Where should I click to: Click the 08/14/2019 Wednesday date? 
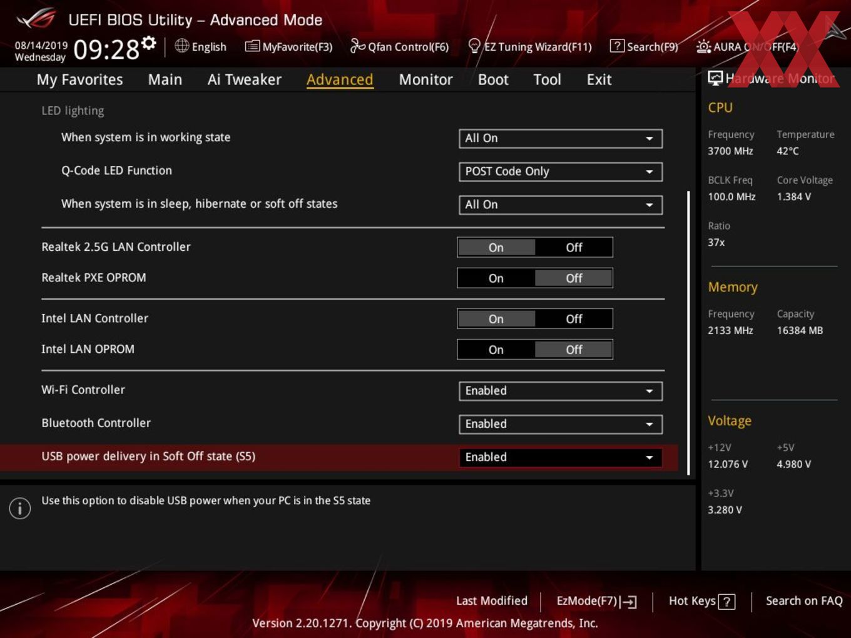(x=41, y=51)
